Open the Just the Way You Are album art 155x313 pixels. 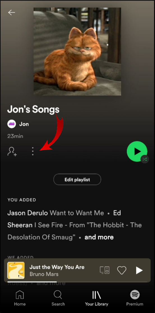tap(16, 270)
